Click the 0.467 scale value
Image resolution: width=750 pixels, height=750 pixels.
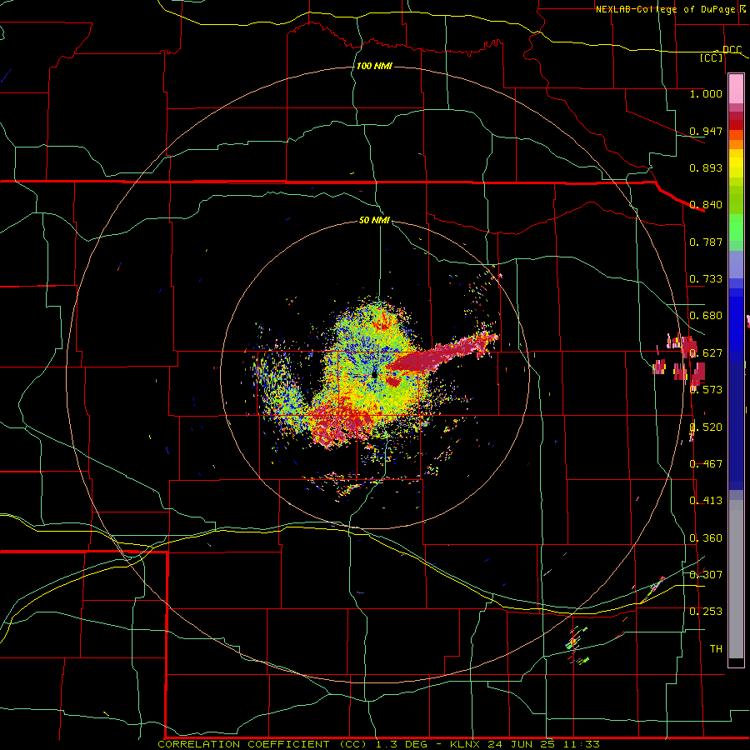click(x=706, y=464)
